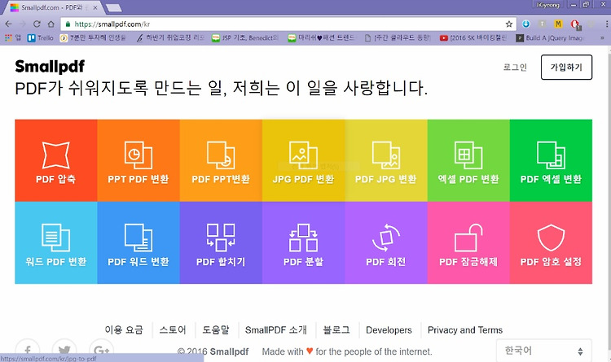Viewport: 611px width, 362px height.
Task: Open the 한국어 language dropdown
Action: point(544,351)
